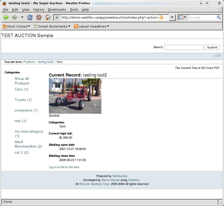Image resolution: width=224 pixels, height=206 pixels.
Task: Open the back/forward history dropdown arrow
Action: tap(22, 17)
